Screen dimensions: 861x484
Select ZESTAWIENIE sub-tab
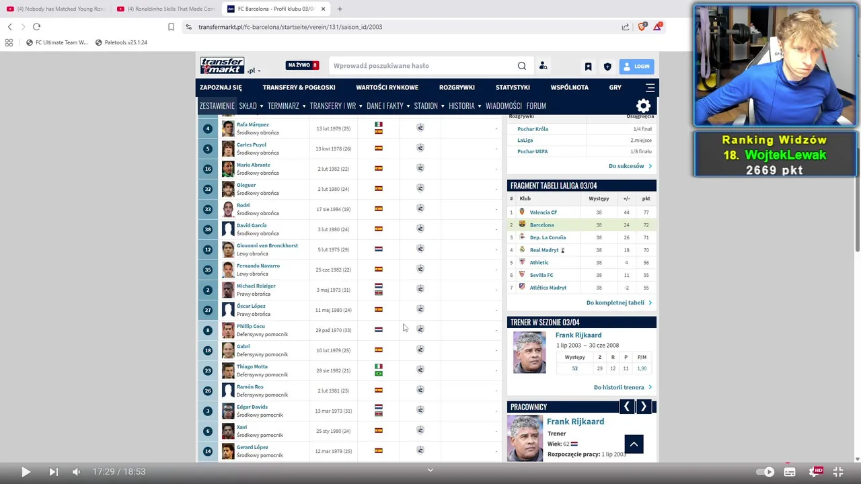tap(217, 106)
